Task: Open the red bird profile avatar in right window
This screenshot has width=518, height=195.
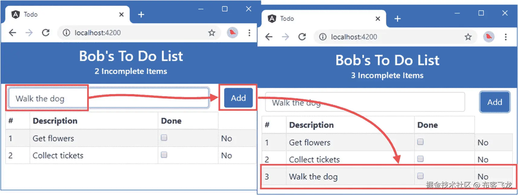Action: point(489,37)
